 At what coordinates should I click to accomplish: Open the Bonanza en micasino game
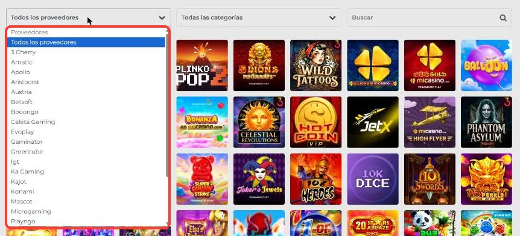click(202, 122)
